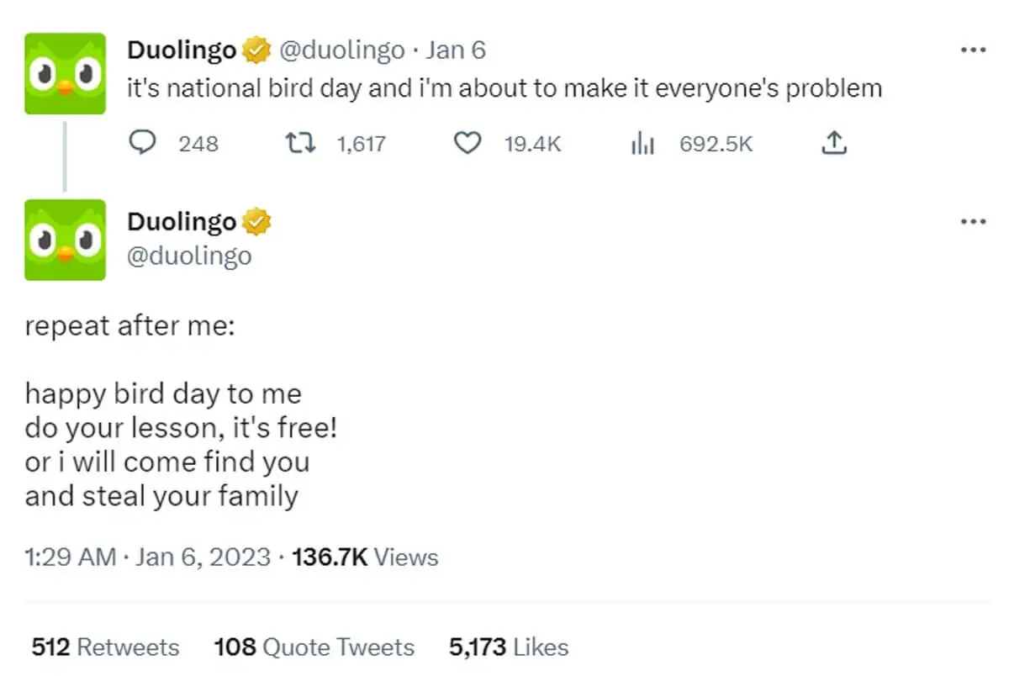The image size is (1009, 676).
Task: Click the verified badge on second tweet
Action: click(x=256, y=223)
